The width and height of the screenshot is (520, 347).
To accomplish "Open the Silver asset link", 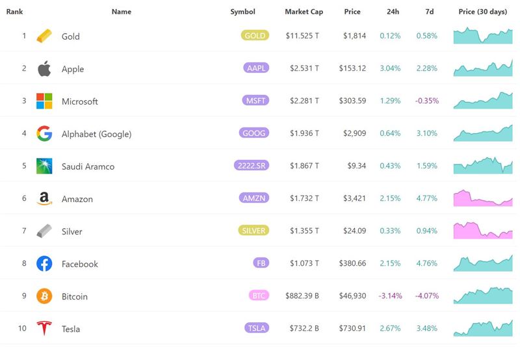I will 71,231.
